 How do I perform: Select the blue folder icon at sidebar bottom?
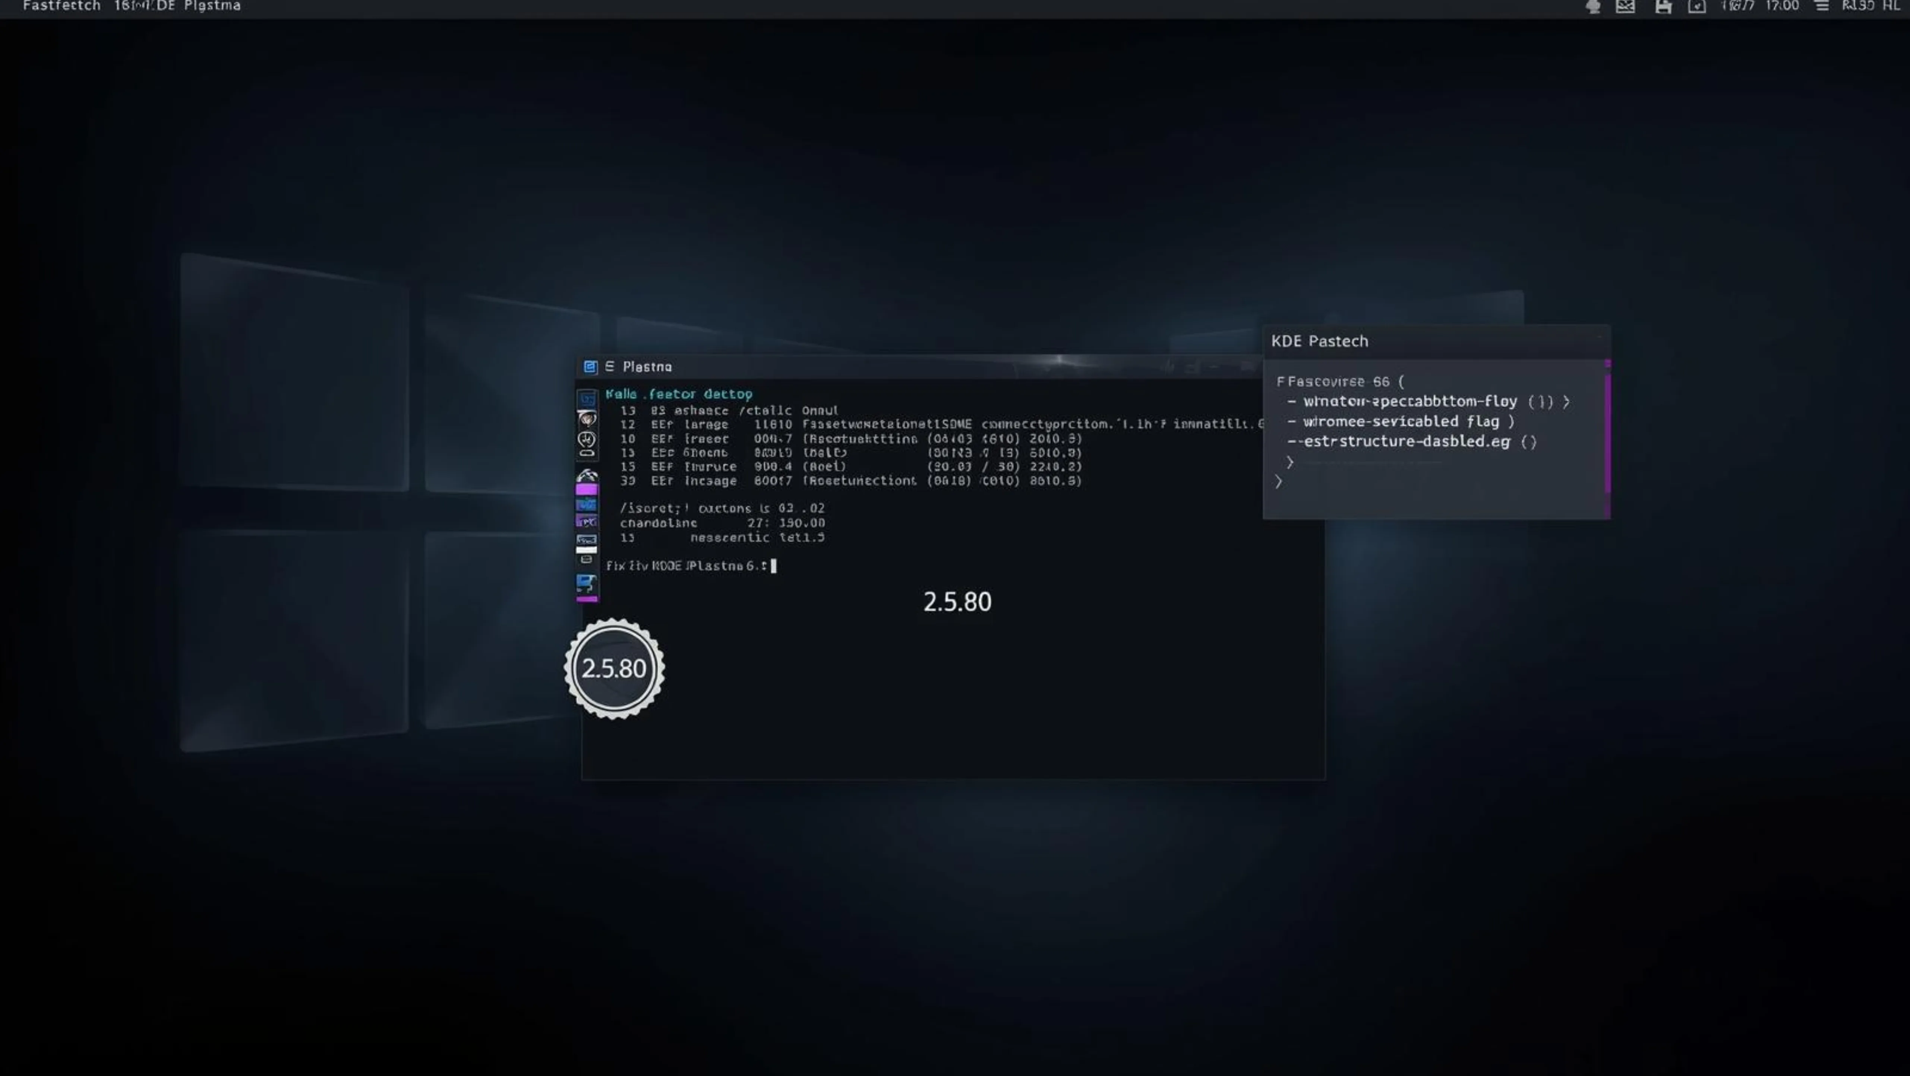pos(587,585)
